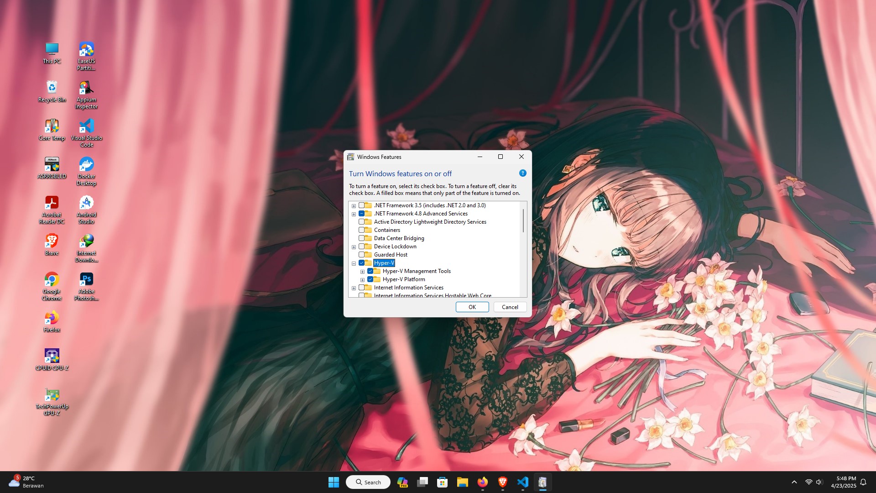Click Visual Studio Code taskbar icon
Image resolution: width=876 pixels, height=493 pixels.
pos(522,482)
